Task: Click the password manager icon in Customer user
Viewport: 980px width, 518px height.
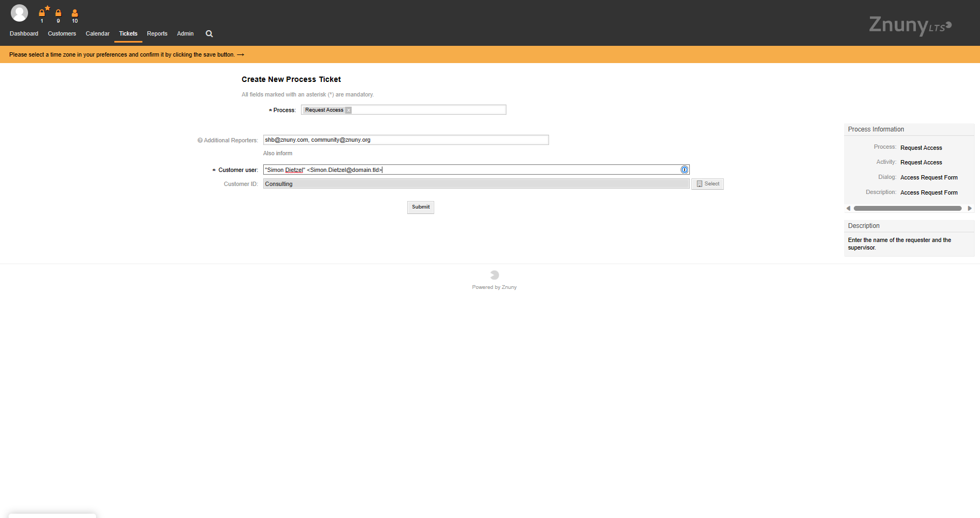Action: click(684, 170)
